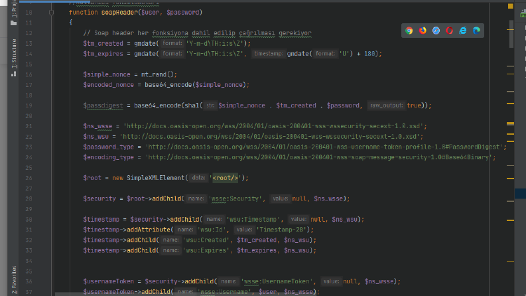Click the 'wsu:Created' string
The height and width of the screenshot is (296, 526).
(206, 240)
